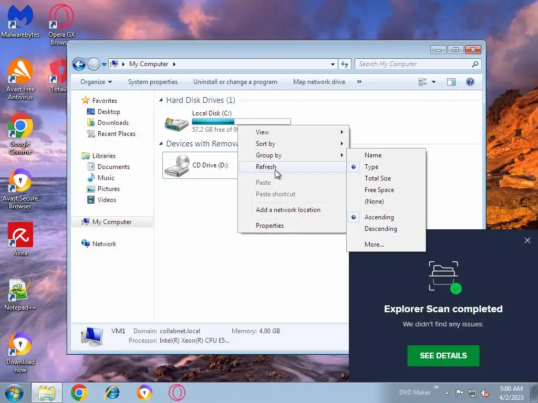Image resolution: width=538 pixels, height=403 pixels.
Task: Click the refresh icon beside the address bar
Action: [345, 64]
